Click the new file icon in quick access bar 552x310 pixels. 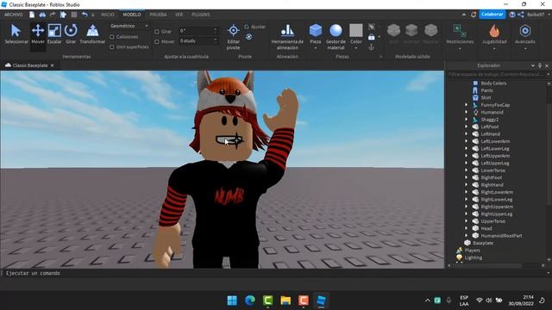[32, 15]
